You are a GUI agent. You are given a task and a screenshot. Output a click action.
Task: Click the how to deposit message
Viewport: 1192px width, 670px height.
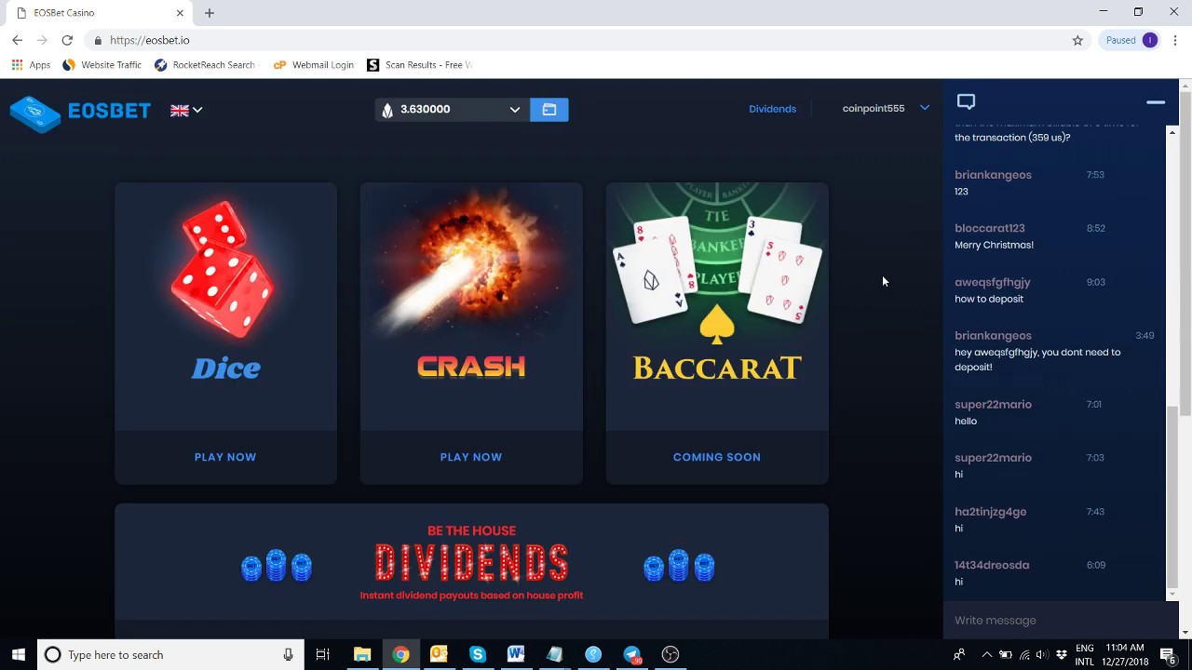[x=989, y=299]
